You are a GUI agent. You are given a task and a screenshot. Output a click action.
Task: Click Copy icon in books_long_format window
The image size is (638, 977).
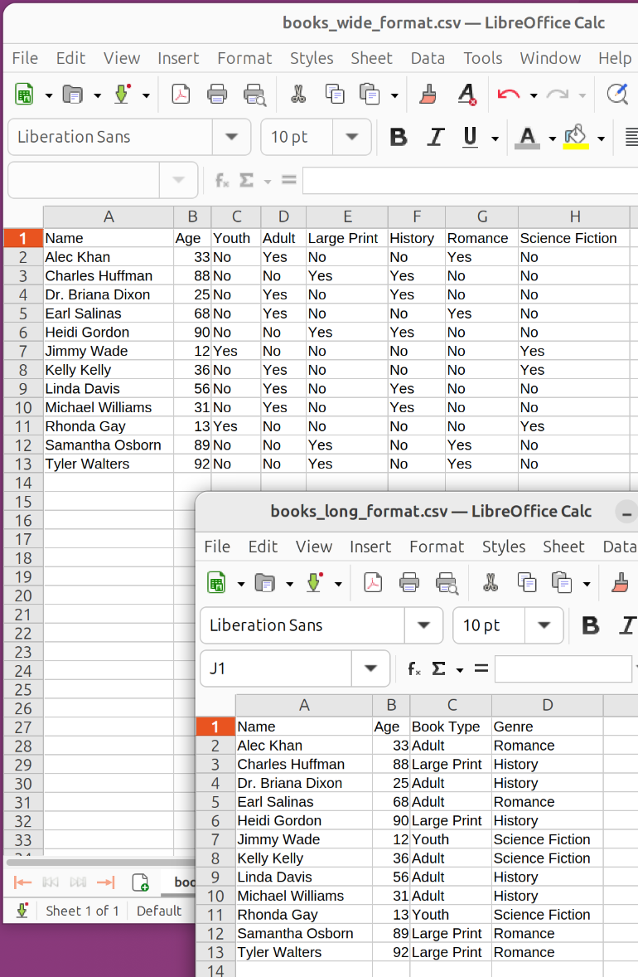(527, 583)
